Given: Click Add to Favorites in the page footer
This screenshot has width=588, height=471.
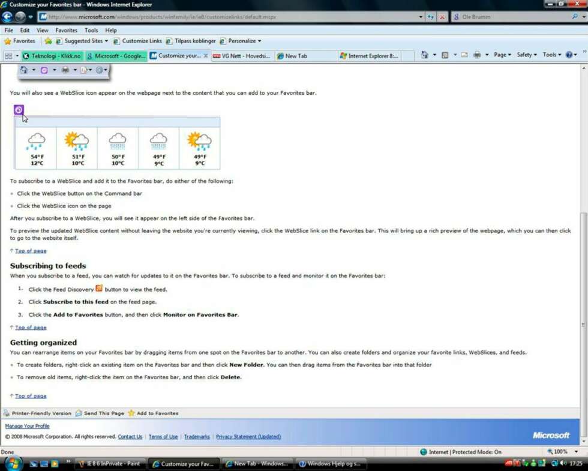Looking at the screenshot, I should pyautogui.click(x=157, y=413).
